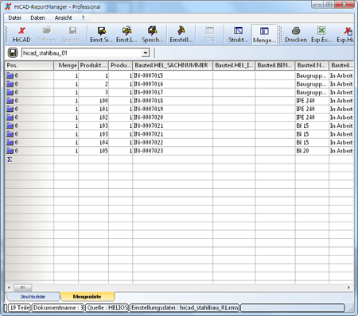Select cell IN-0007018
Viewport: 358px width, 316px height.
coord(173,101)
